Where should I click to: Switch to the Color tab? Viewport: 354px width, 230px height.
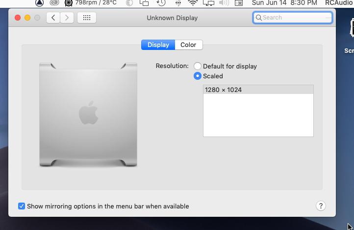[x=188, y=45]
